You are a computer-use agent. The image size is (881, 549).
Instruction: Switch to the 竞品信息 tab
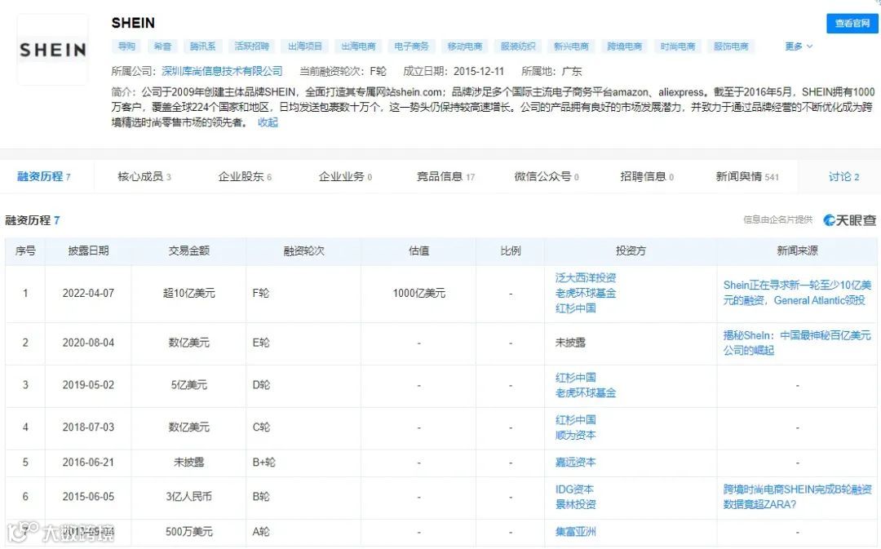pos(446,176)
